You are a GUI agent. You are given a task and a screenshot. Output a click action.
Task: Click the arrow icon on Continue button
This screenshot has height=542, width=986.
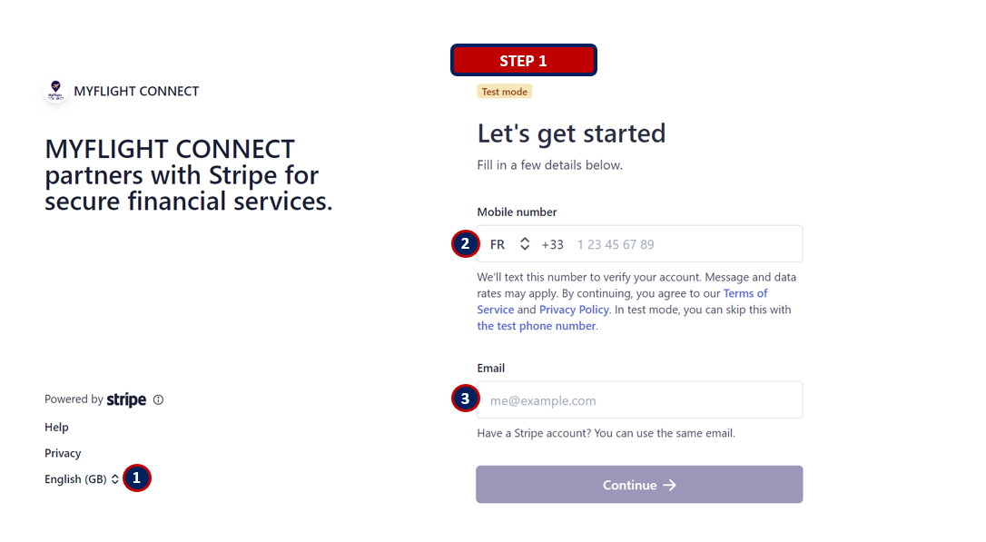pyautogui.click(x=670, y=485)
